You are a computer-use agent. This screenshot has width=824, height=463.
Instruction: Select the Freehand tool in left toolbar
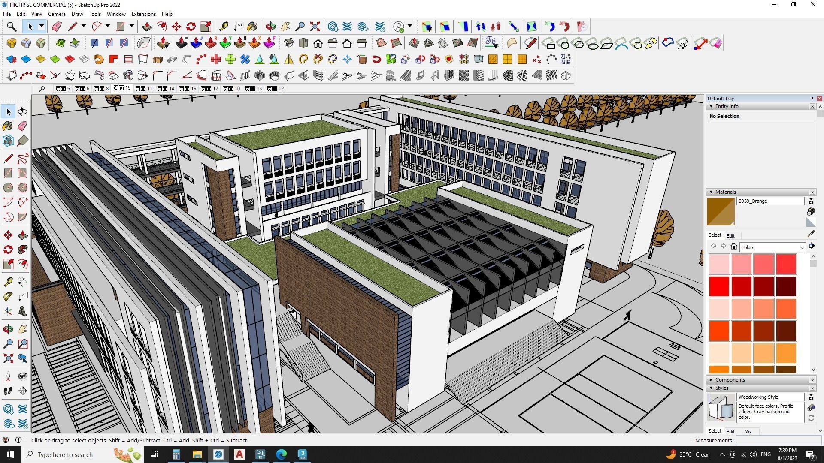(23, 159)
